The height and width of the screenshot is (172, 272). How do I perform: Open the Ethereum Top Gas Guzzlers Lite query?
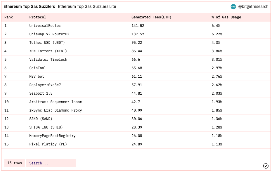pyautogui.click(x=87, y=7)
